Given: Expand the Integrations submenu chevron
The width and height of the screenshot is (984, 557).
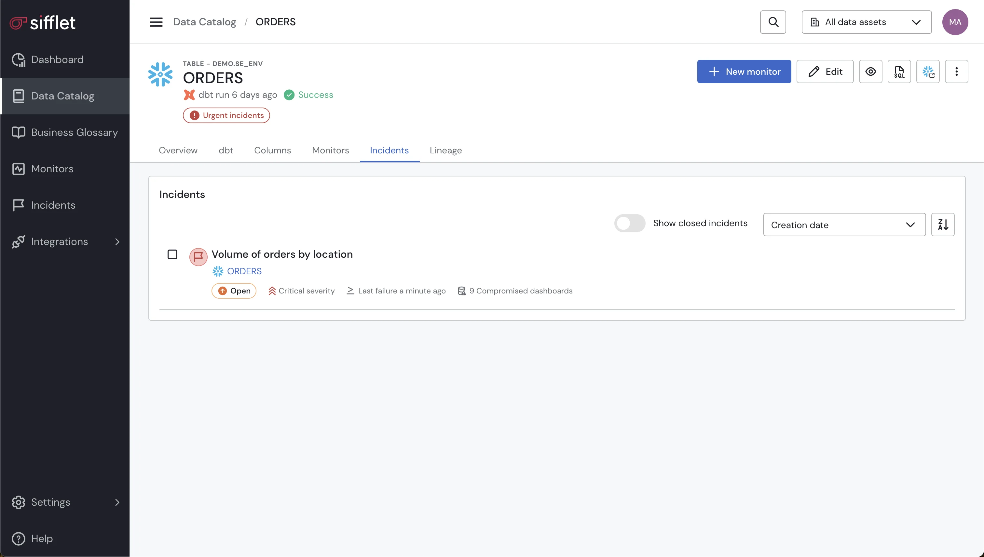Looking at the screenshot, I should (x=117, y=242).
